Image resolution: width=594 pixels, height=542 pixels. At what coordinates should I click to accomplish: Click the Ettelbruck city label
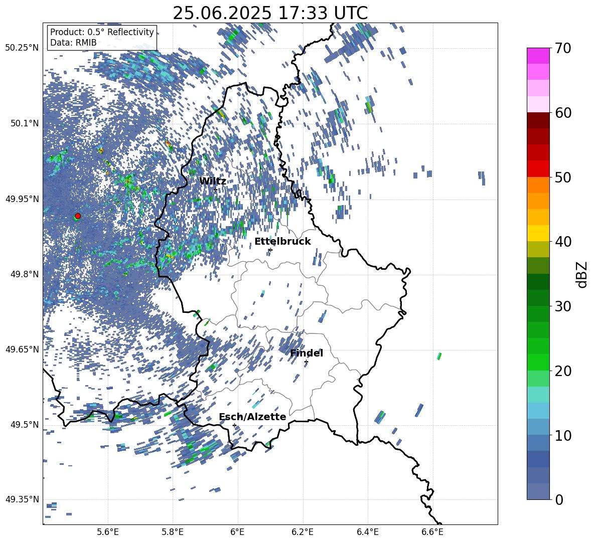tap(282, 242)
